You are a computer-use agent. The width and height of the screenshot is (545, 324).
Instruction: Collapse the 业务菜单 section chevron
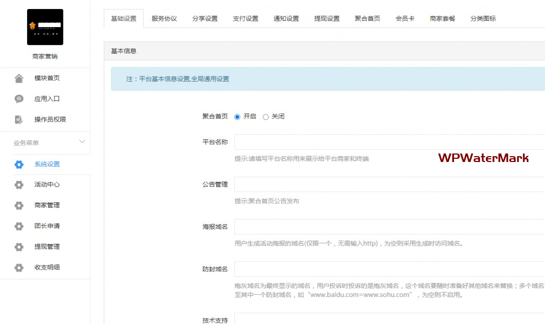[82, 142]
